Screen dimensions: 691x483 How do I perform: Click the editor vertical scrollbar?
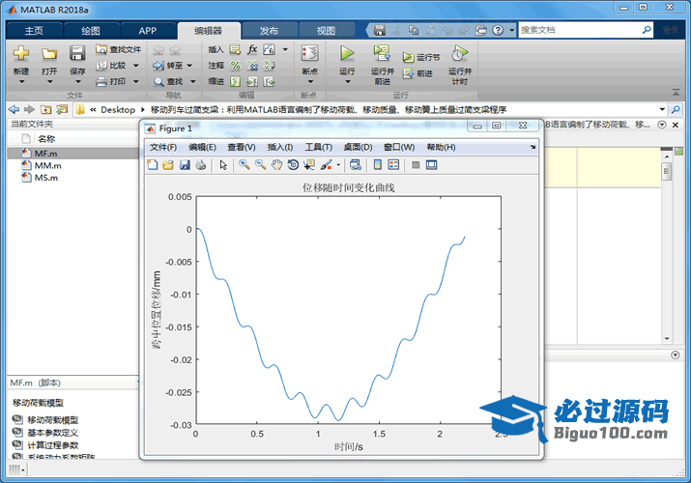tap(667, 247)
